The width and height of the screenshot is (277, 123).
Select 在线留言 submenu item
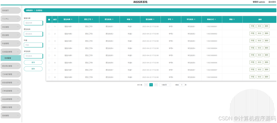point(11,58)
